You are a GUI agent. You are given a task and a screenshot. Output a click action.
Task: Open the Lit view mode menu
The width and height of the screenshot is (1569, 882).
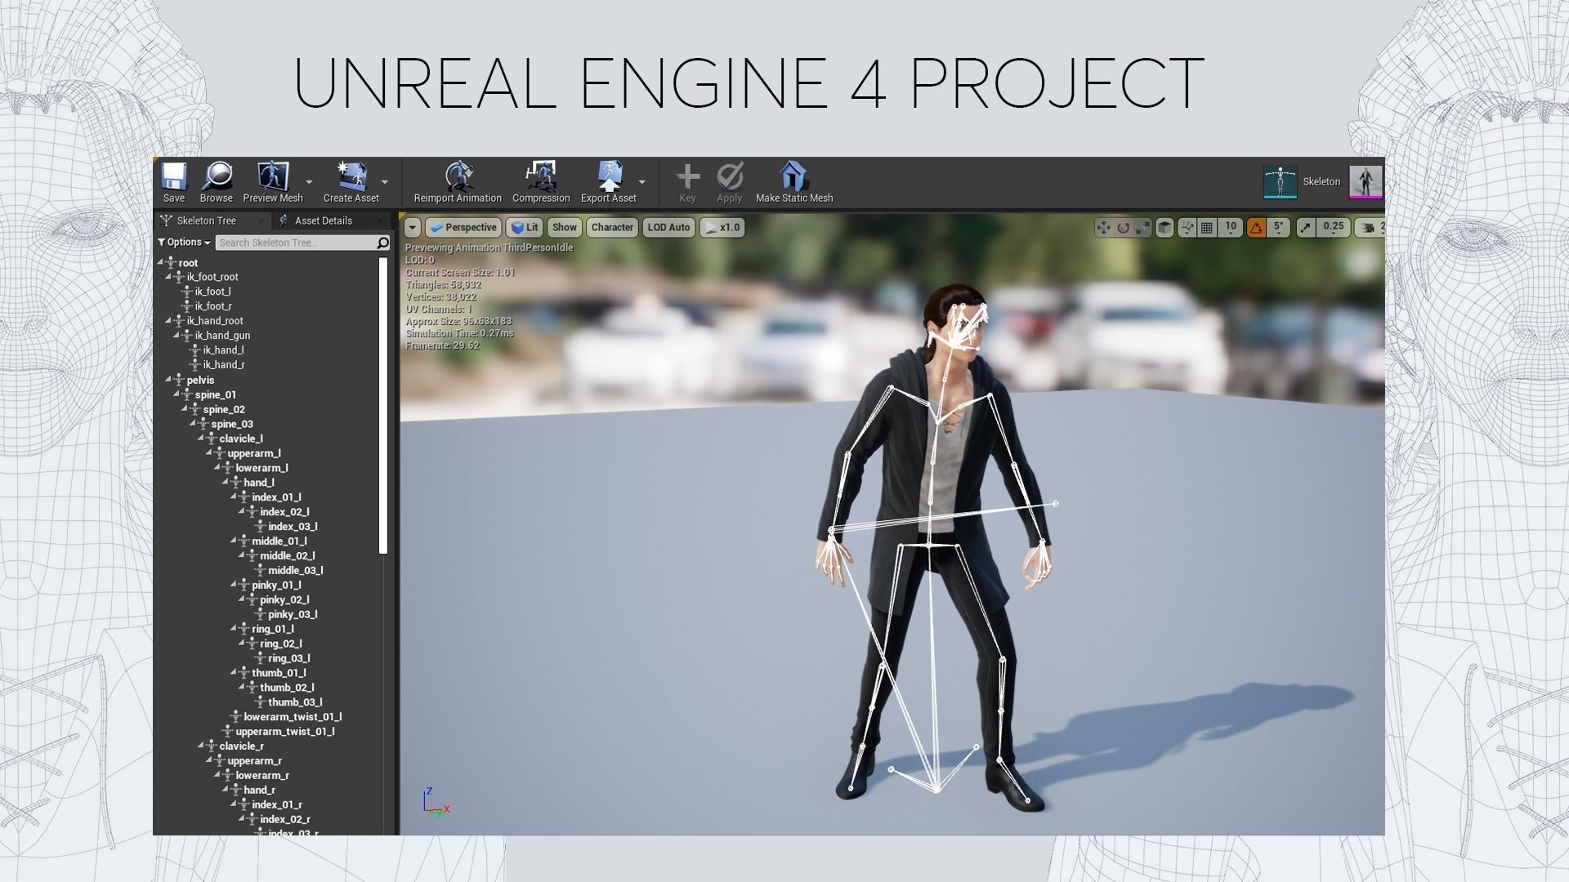[x=525, y=228]
